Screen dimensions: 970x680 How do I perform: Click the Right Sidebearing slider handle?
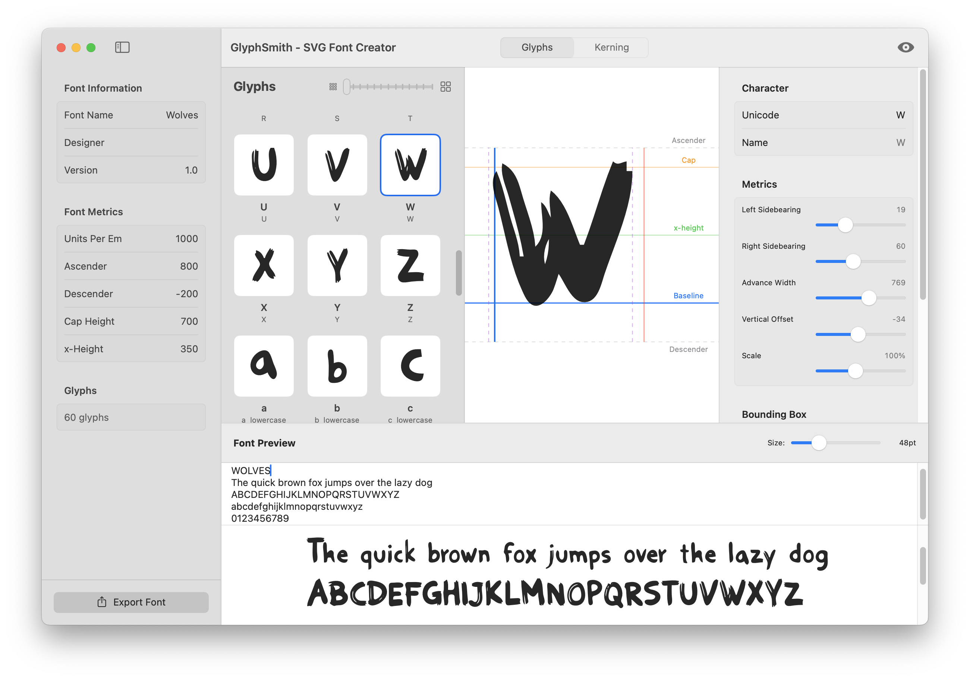click(x=854, y=261)
